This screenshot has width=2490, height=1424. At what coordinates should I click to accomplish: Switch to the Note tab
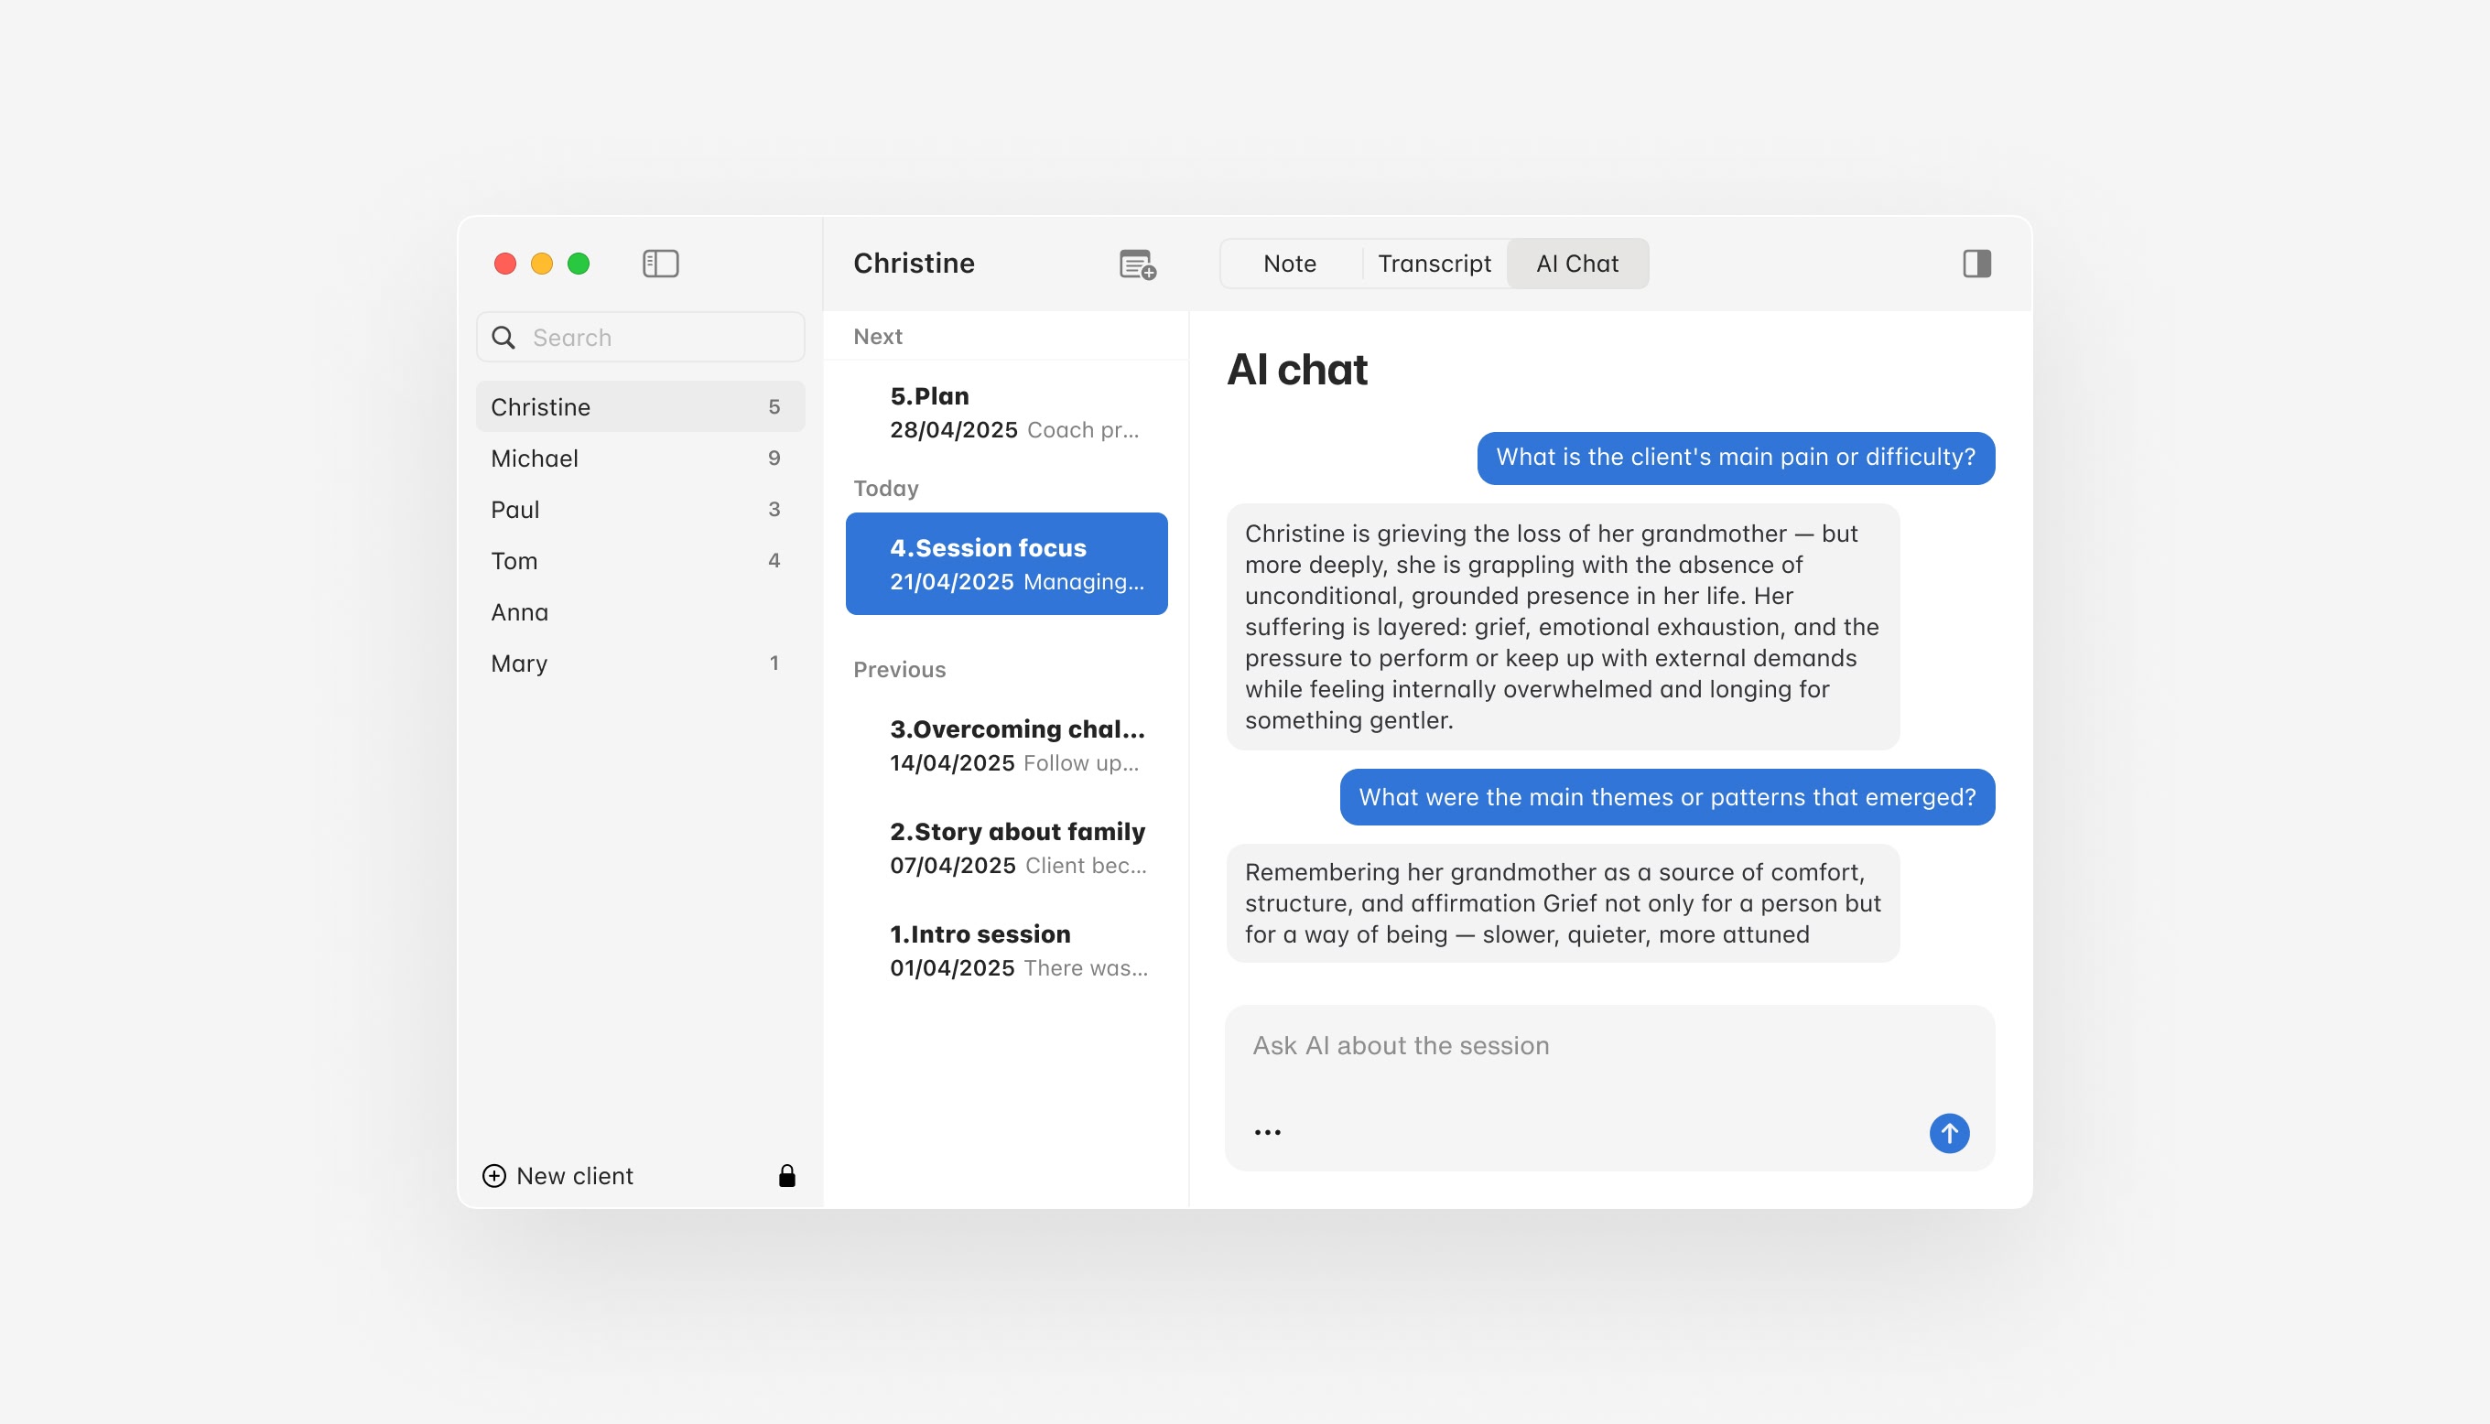click(x=1289, y=263)
